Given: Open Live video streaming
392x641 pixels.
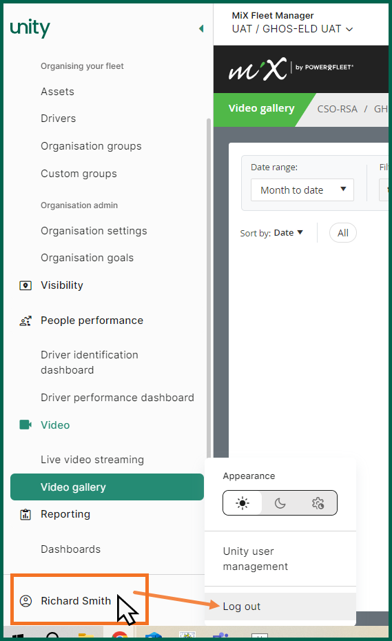Looking at the screenshot, I should tap(92, 460).
